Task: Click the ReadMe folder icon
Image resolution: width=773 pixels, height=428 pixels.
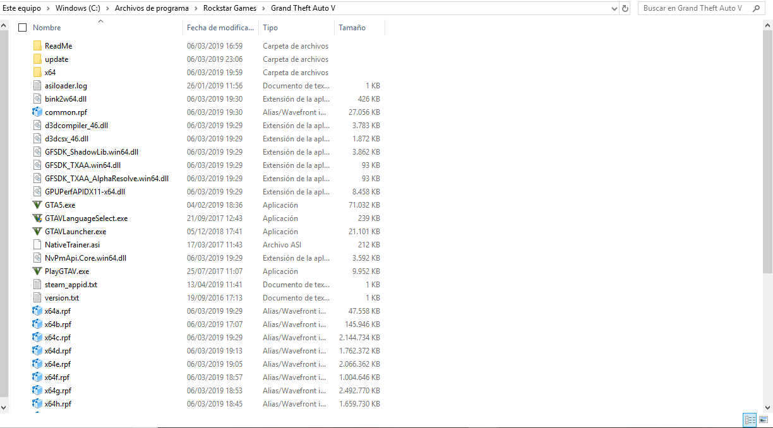Action: (x=37, y=46)
